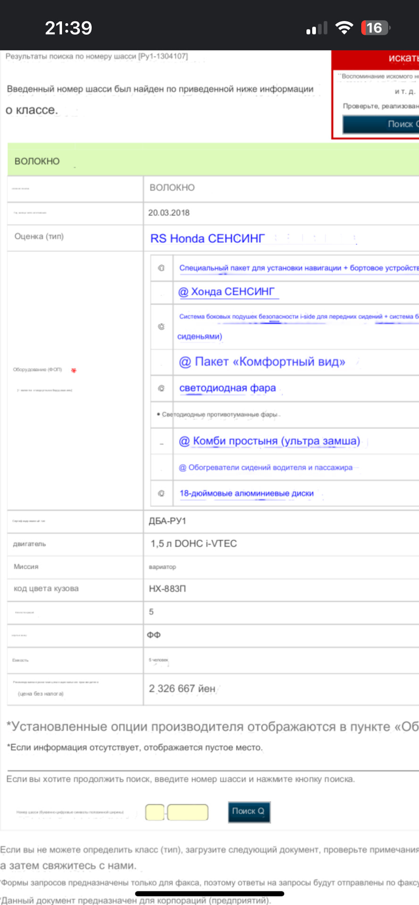Open the светодиодная фара link

tap(227, 388)
